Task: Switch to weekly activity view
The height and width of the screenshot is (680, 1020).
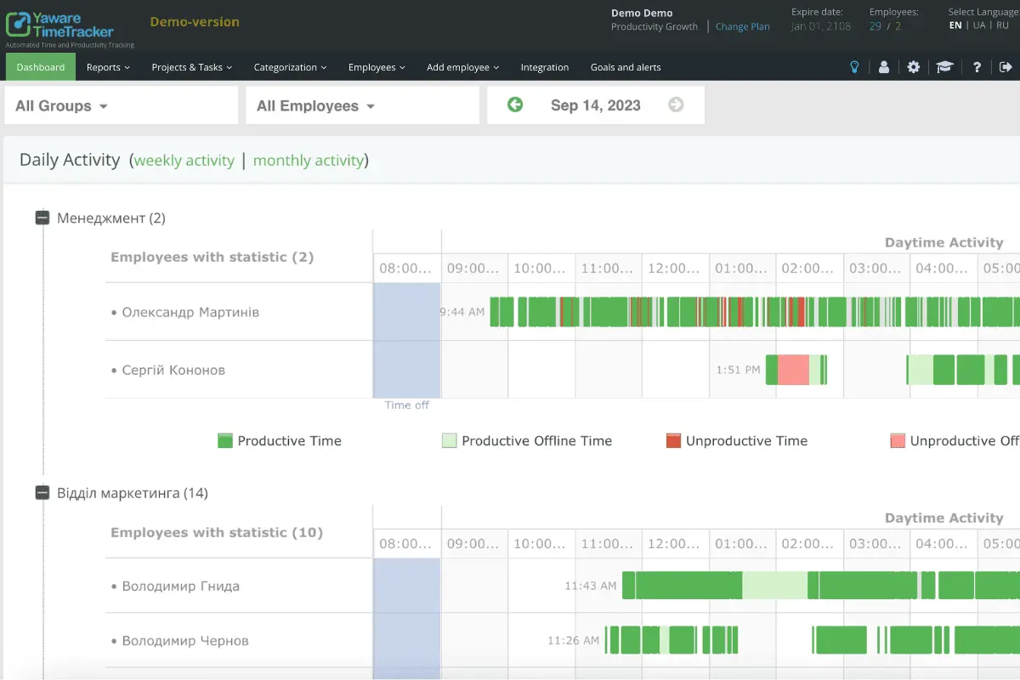Action: tap(184, 161)
